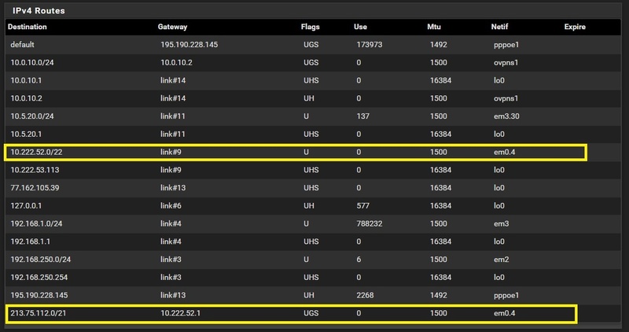629x332 pixels.
Task: Sort by the Flags column header
Action: (311, 27)
